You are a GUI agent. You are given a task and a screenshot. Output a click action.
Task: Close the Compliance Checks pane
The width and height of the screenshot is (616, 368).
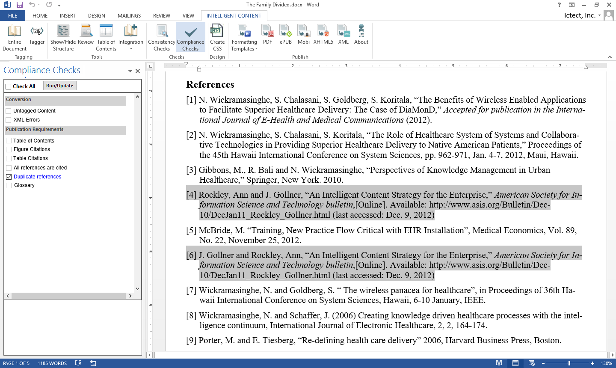coord(138,71)
